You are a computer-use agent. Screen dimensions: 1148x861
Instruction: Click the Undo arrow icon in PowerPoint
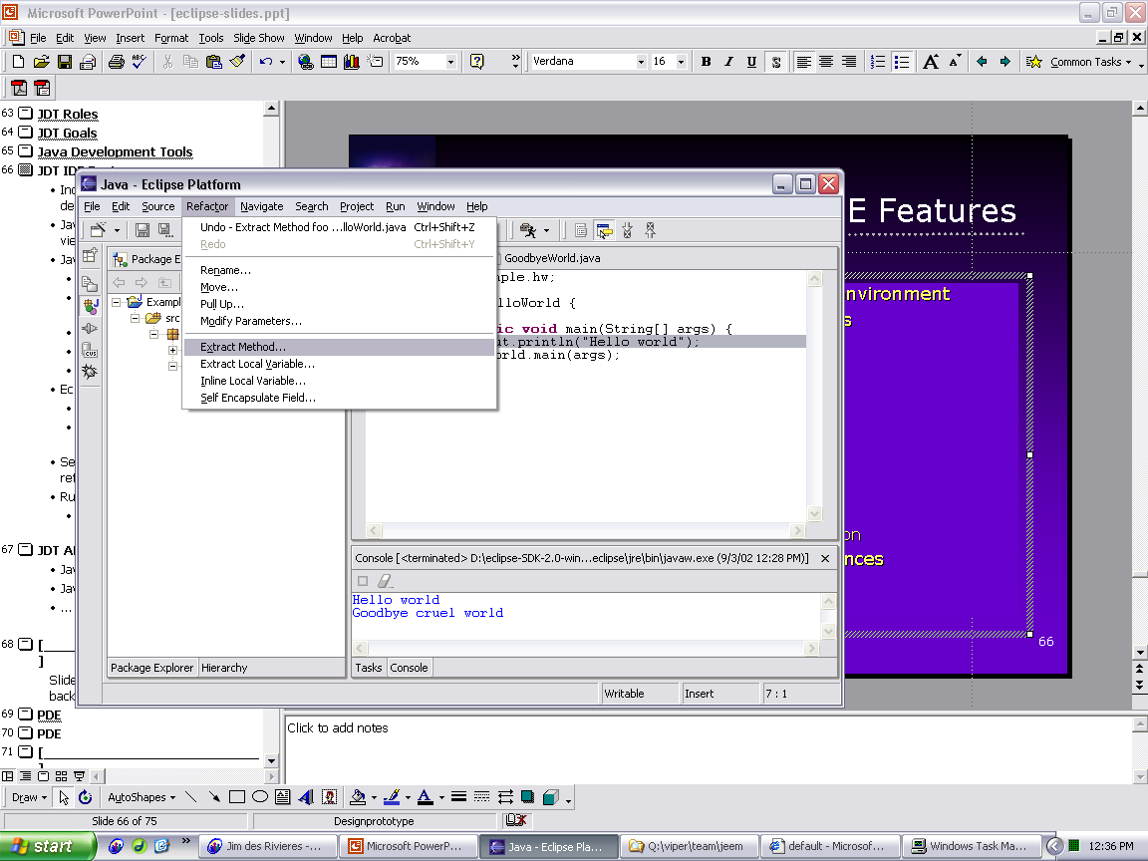[x=265, y=62]
